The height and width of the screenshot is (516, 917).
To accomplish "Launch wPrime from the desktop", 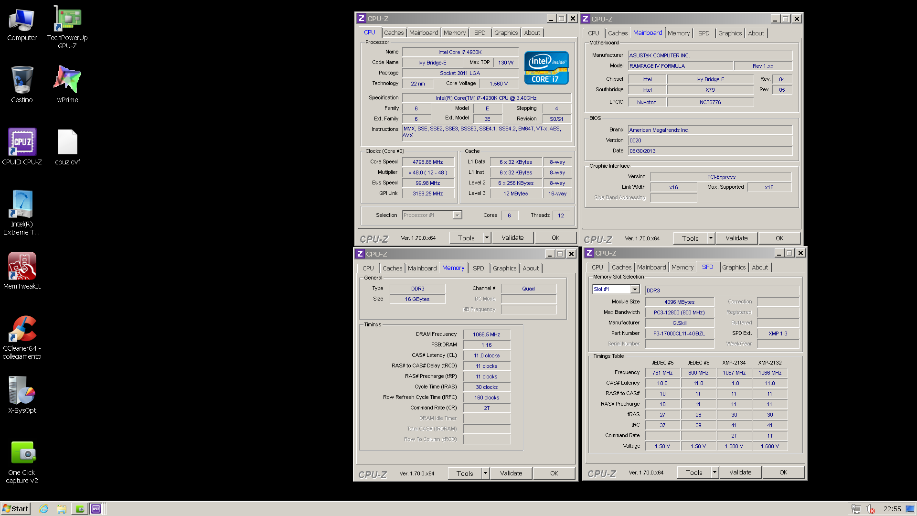I will pos(67,85).
